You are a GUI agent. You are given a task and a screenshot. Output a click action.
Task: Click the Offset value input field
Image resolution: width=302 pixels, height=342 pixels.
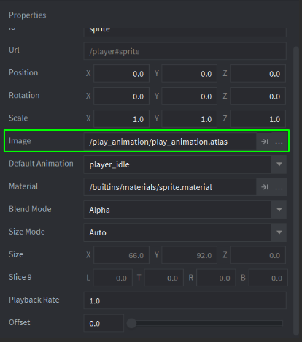click(104, 323)
